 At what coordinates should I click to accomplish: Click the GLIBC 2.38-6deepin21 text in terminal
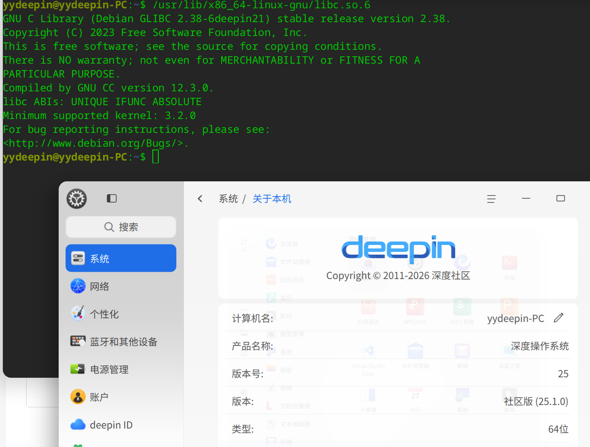coord(205,19)
